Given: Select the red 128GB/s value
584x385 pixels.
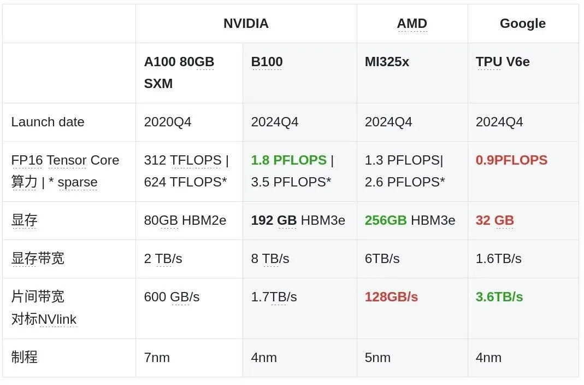Looking at the screenshot, I should [391, 296].
